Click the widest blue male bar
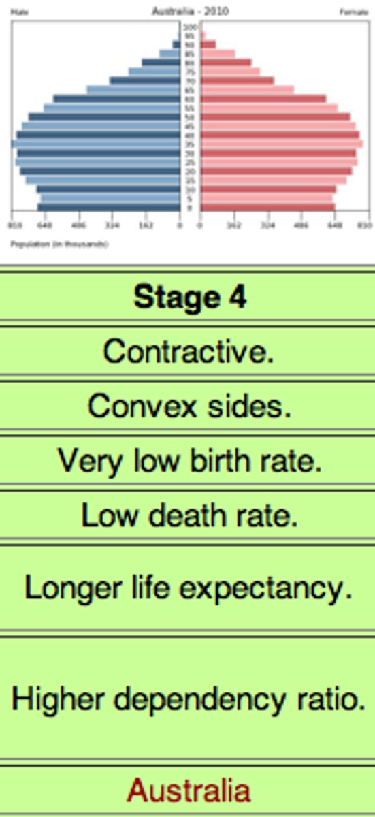The width and height of the screenshot is (375, 817). coord(96,144)
